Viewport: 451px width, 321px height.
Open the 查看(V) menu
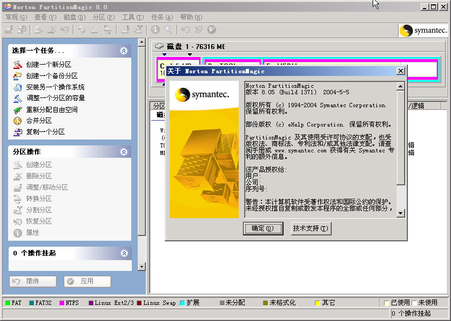click(45, 17)
